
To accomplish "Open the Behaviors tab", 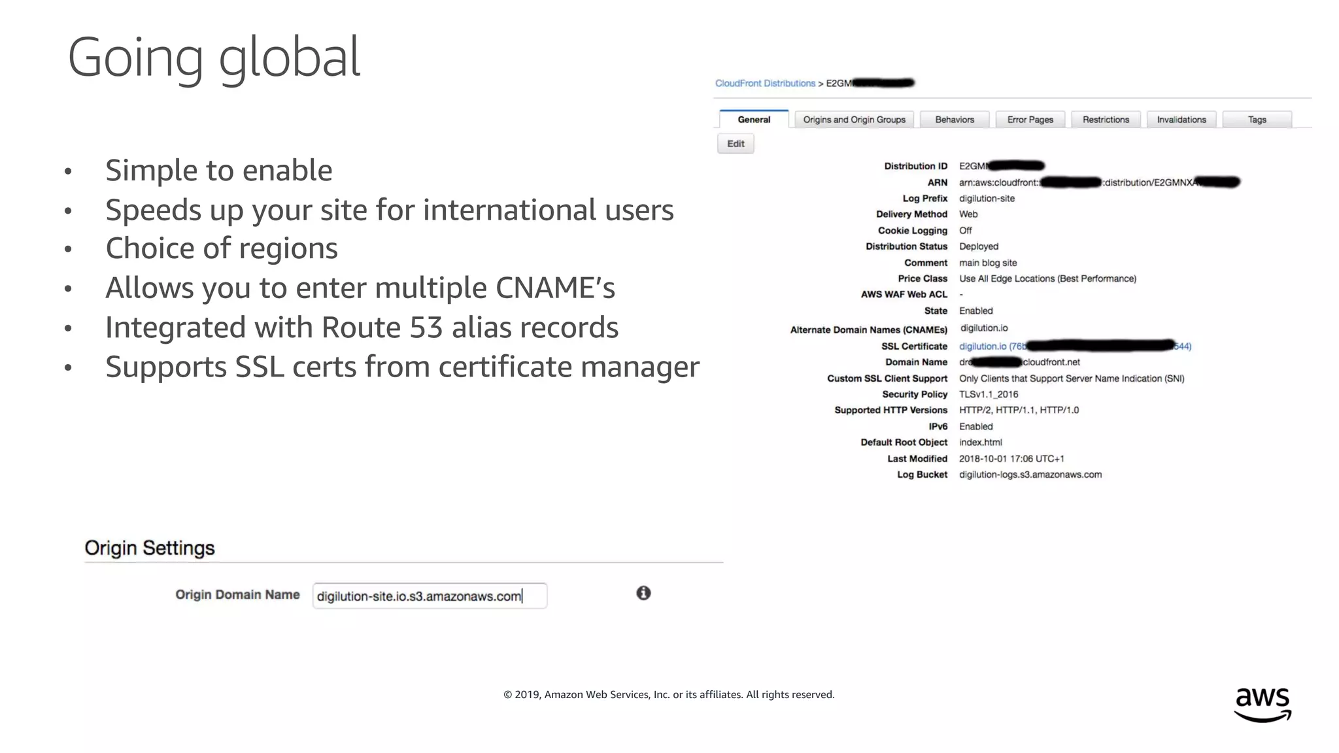I will [955, 120].
